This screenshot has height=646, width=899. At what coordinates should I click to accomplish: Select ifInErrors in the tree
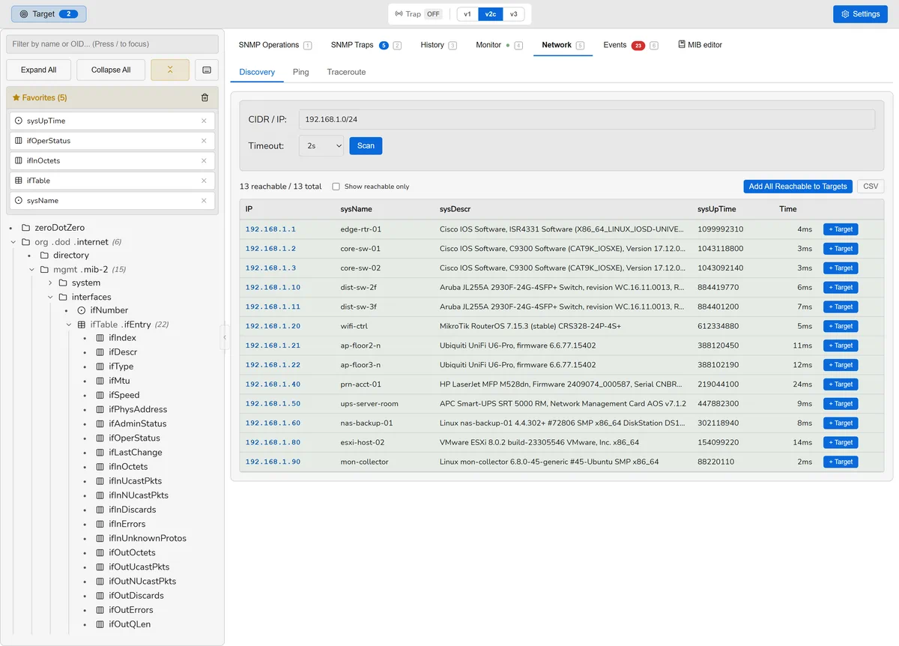[x=127, y=524]
